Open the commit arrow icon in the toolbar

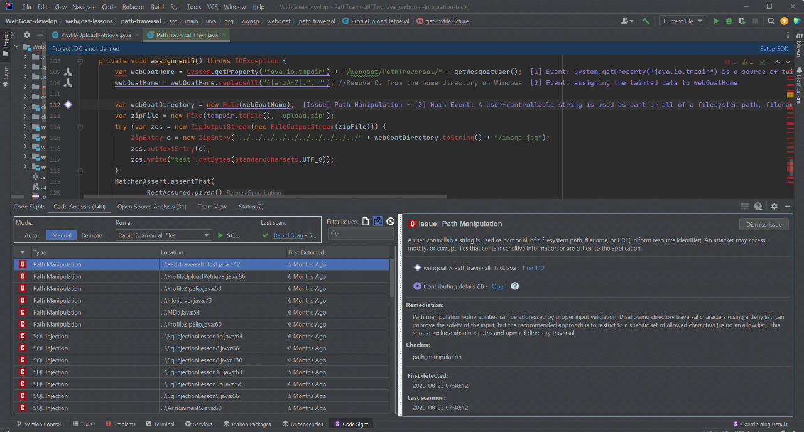(x=784, y=21)
